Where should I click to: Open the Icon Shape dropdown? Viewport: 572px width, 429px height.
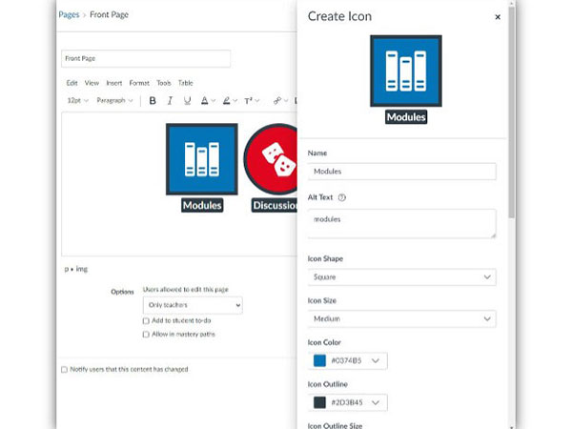(x=401, y=277)
